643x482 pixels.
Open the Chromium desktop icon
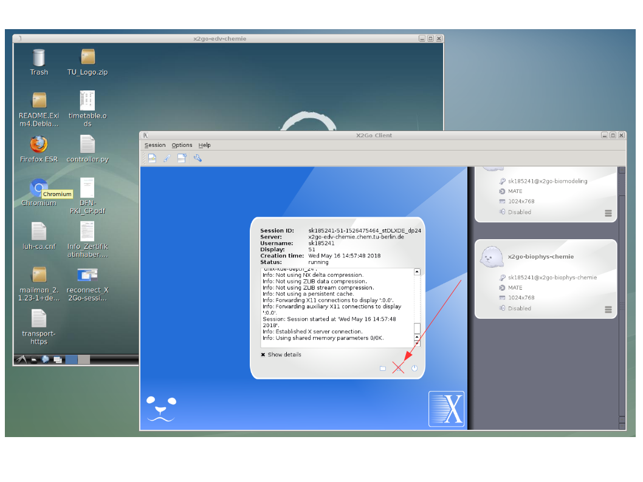point(39,188)
